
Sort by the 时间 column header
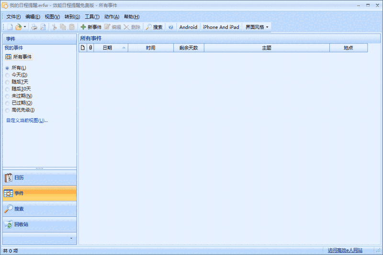(x=151, y=48)
